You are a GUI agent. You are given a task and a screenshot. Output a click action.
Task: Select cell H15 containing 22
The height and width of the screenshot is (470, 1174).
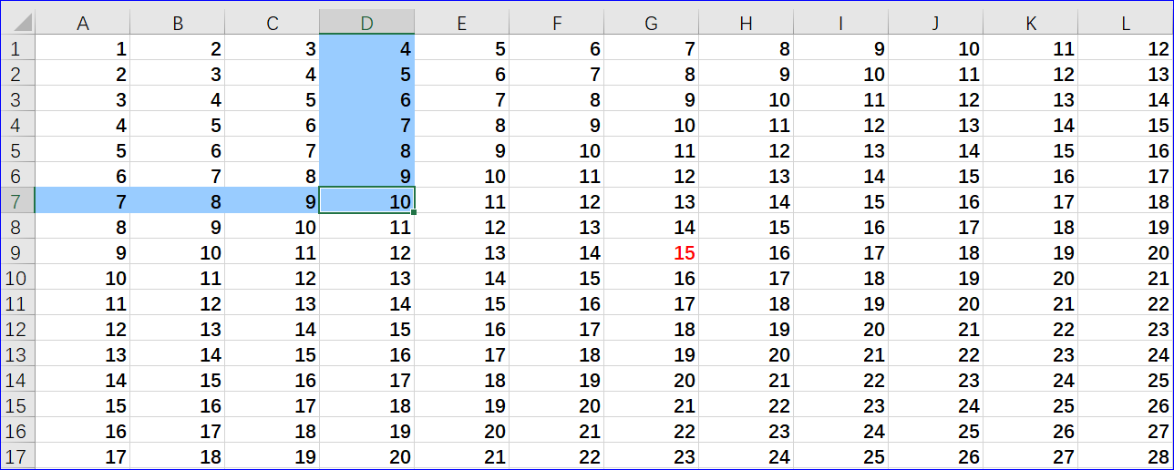747,405
